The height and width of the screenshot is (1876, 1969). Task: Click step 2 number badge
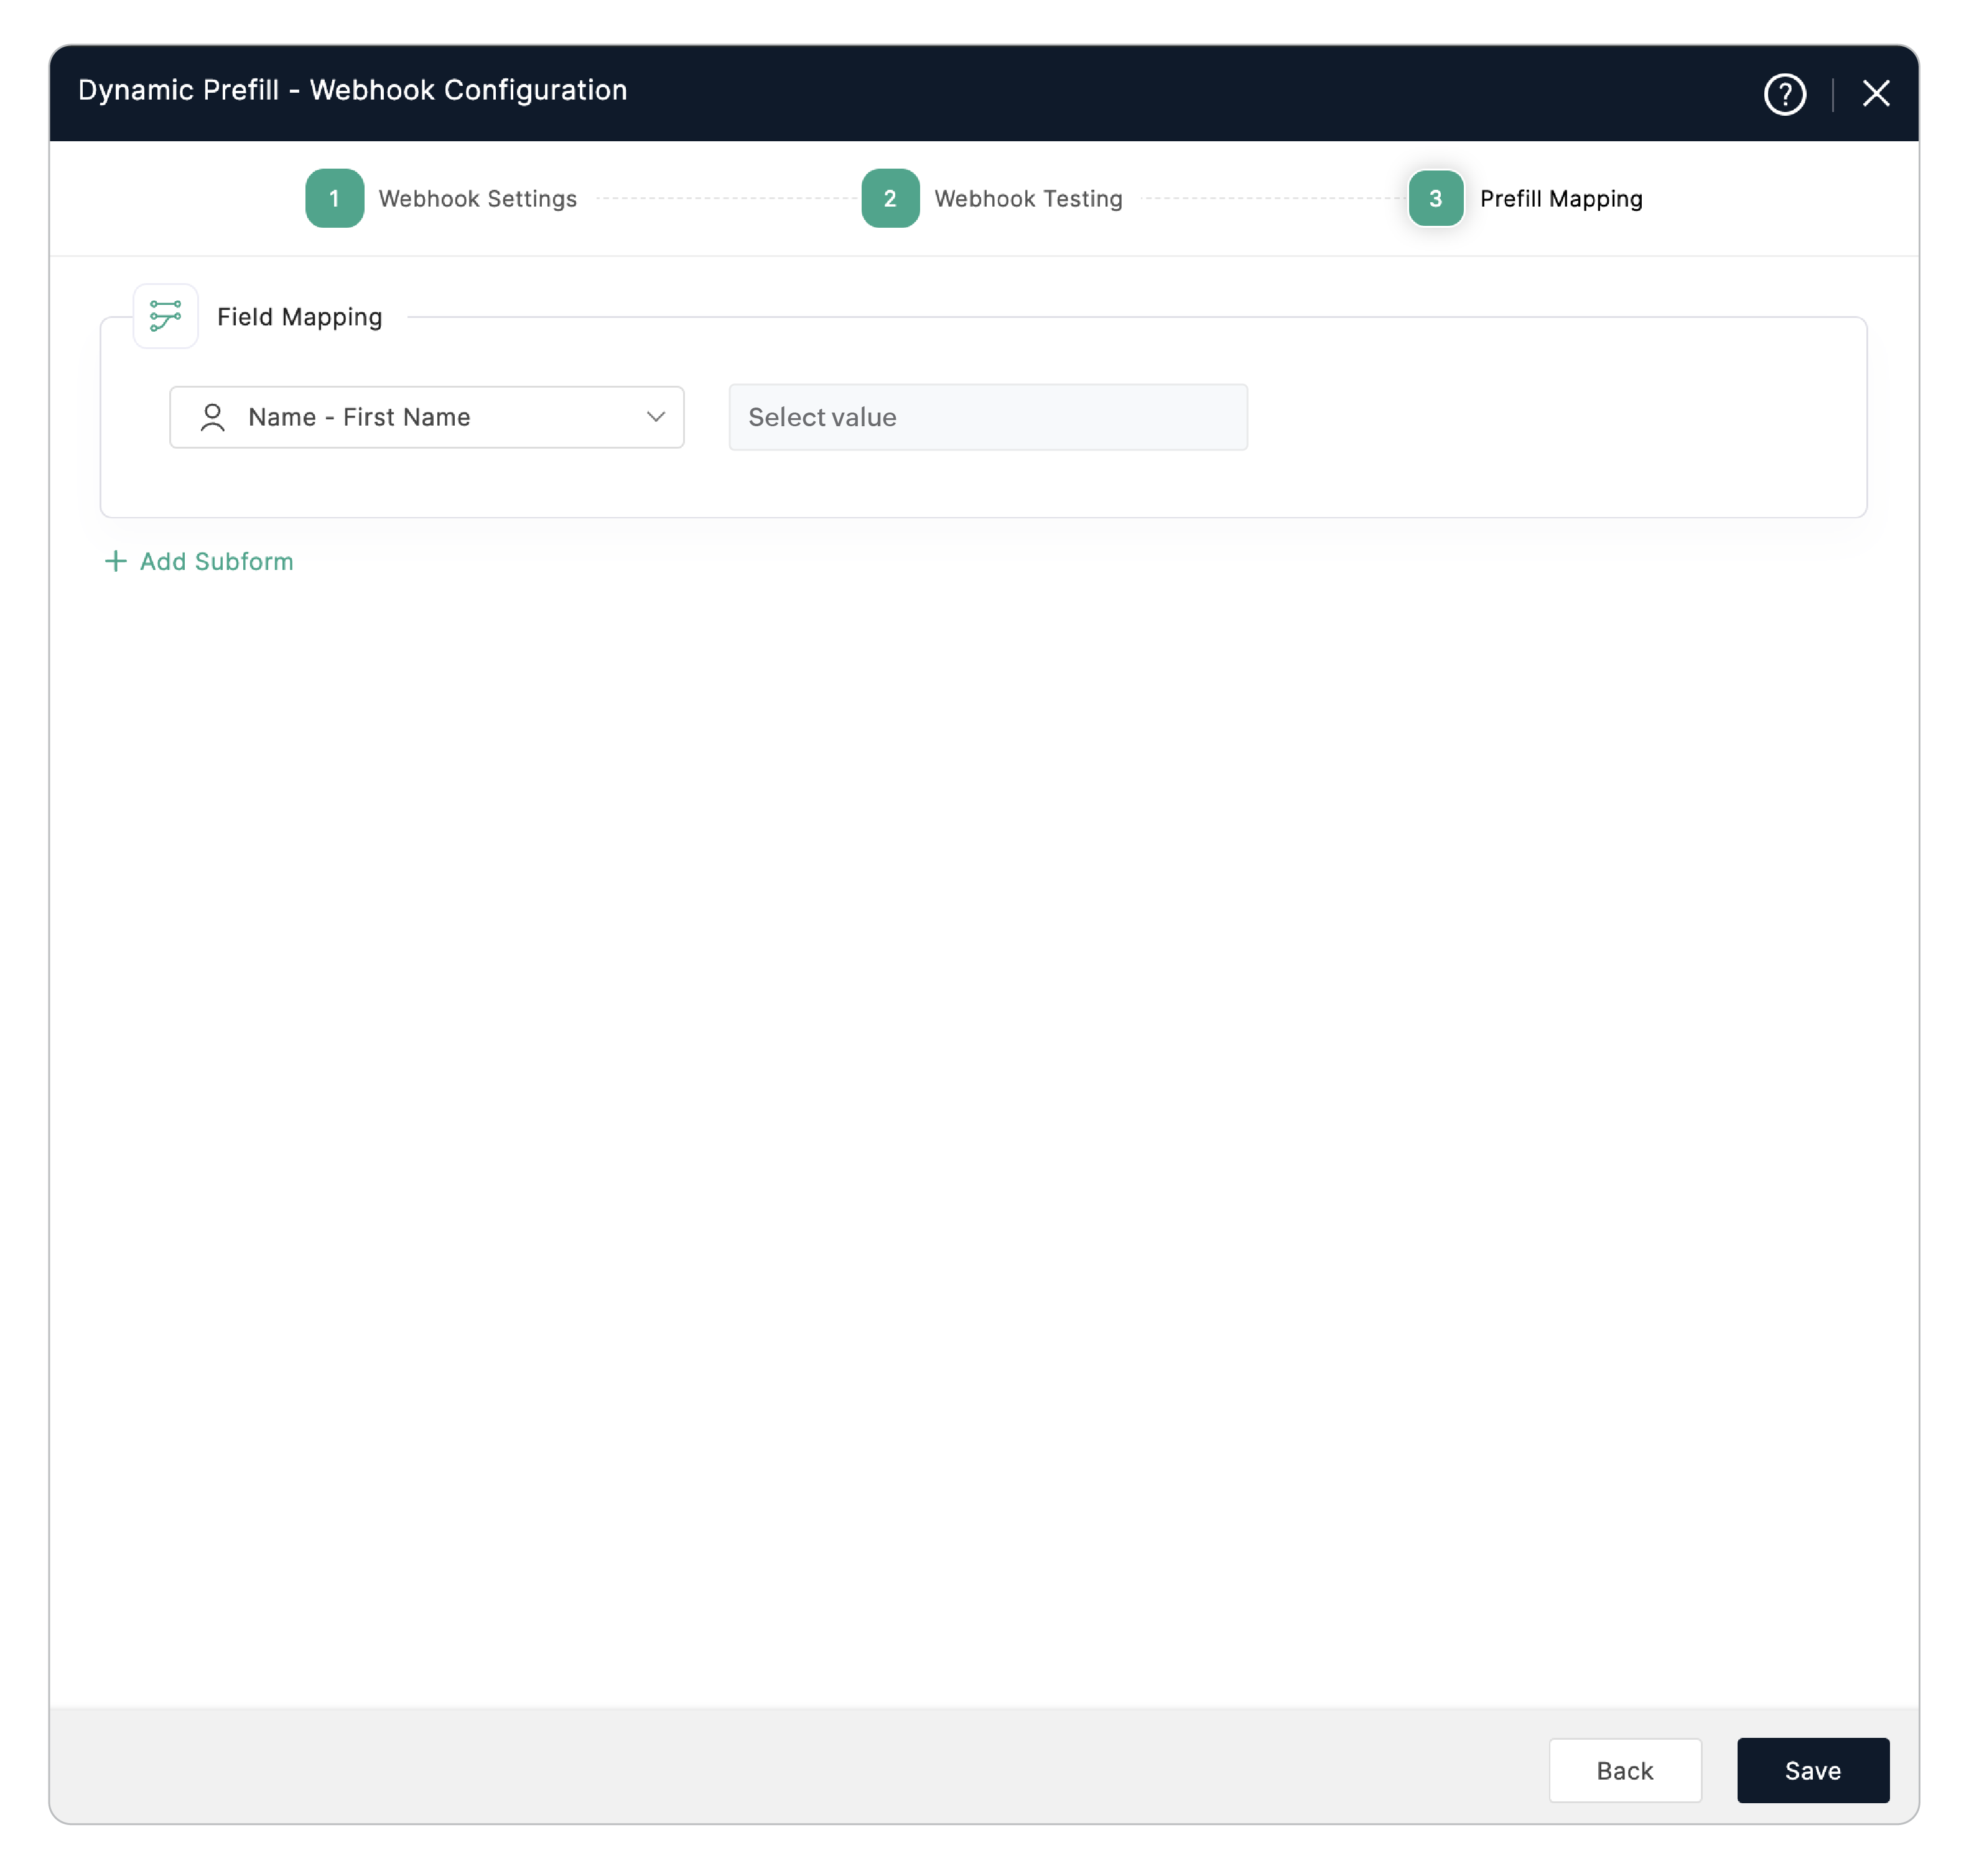tap(890, 198)
